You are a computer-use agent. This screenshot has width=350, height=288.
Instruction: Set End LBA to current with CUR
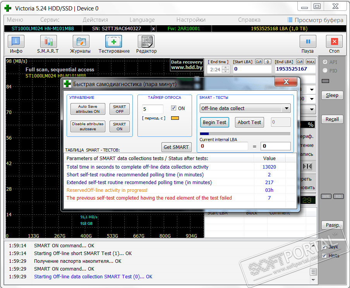click(300, 62)
